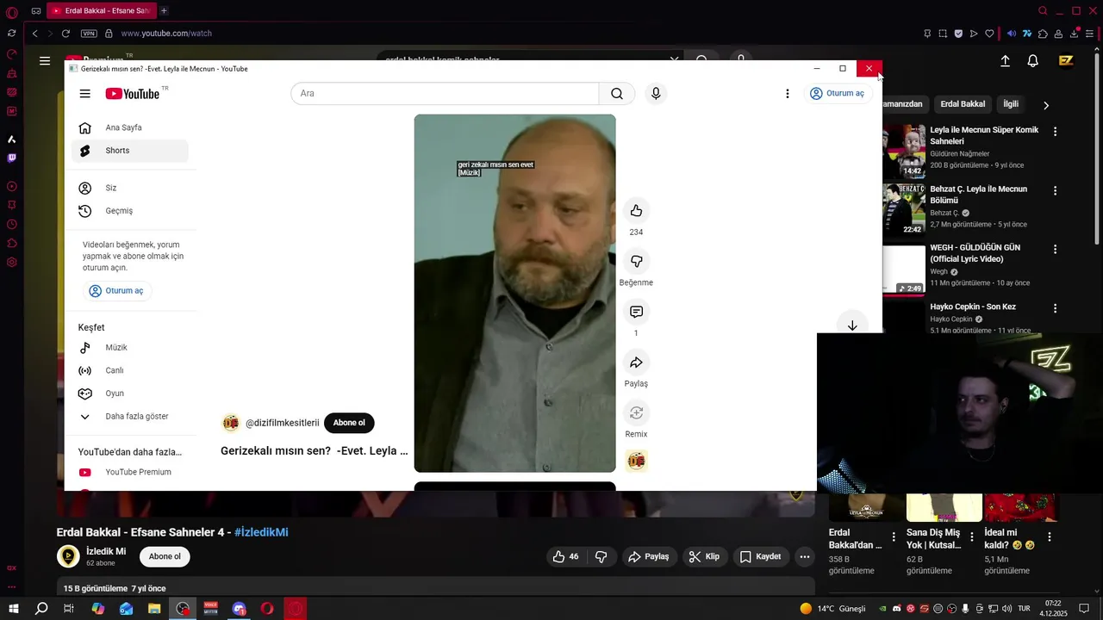The height and width of the screenshot is (620, 1103).
Task: Open Müzik under Keşfet
Action: 129,348
